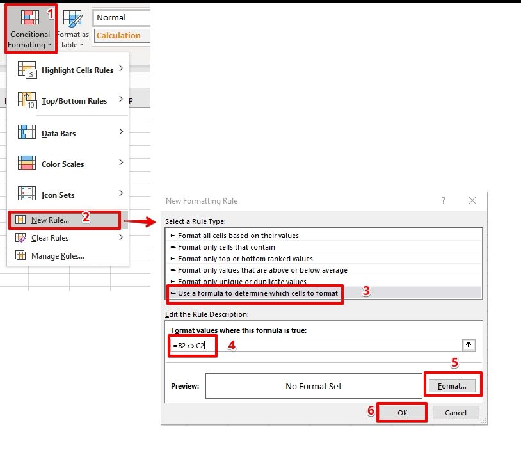Open Top/Bottom Rules submenu
521x473 pixels.
(68, 100)
